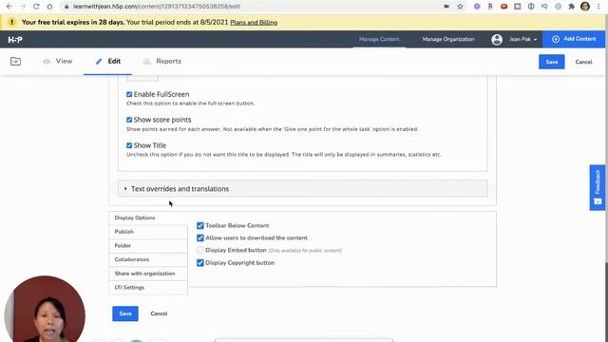608x342 pixels.
Task: Click the user account avatar icon
Action: pyautogui.click(x=497, y=40)
